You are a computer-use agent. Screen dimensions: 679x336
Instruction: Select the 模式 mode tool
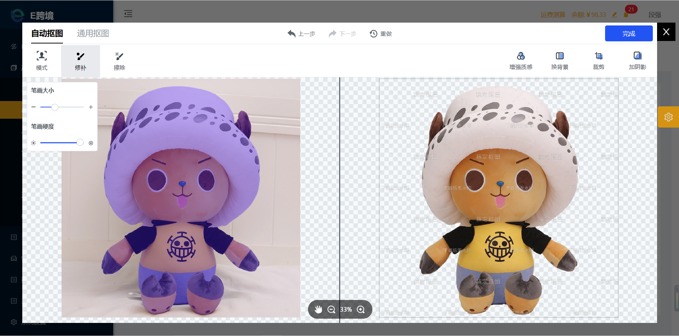tap(42, 61)
